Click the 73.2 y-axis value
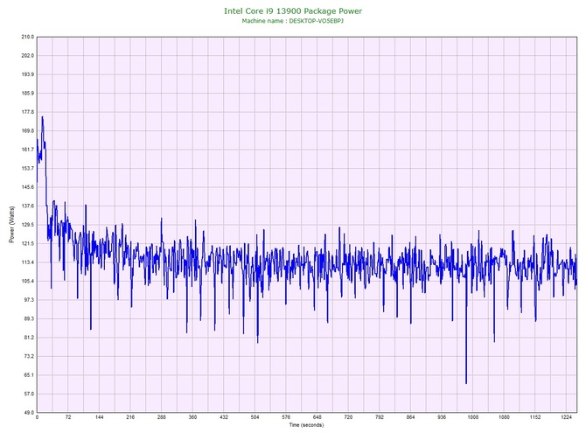Screen dimensions: 586x440 pos(29,356)
